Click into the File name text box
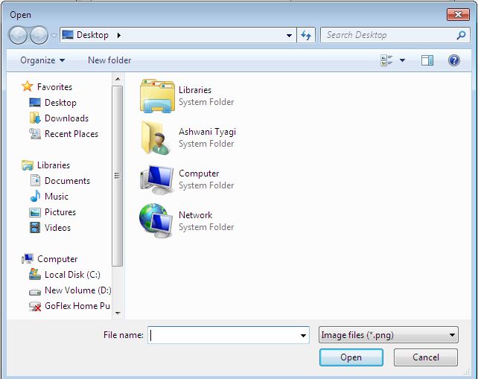 (x=223, y=335)
